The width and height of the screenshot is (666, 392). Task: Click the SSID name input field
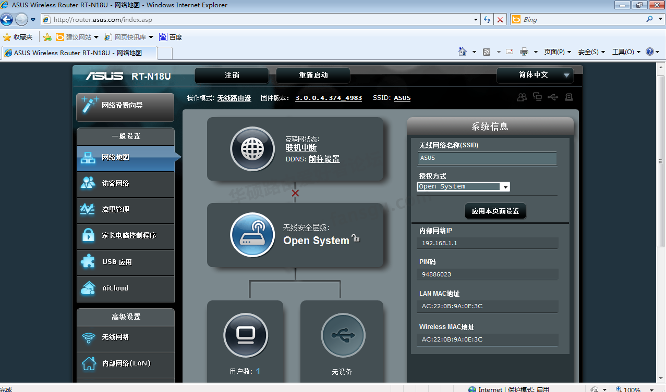pyautogui.click(x=487, y=158)
